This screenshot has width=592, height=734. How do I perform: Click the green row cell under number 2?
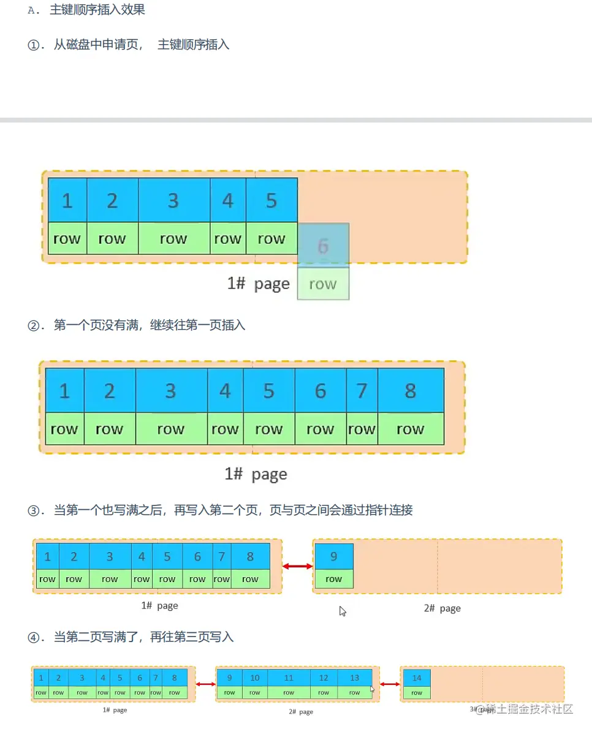112,238
